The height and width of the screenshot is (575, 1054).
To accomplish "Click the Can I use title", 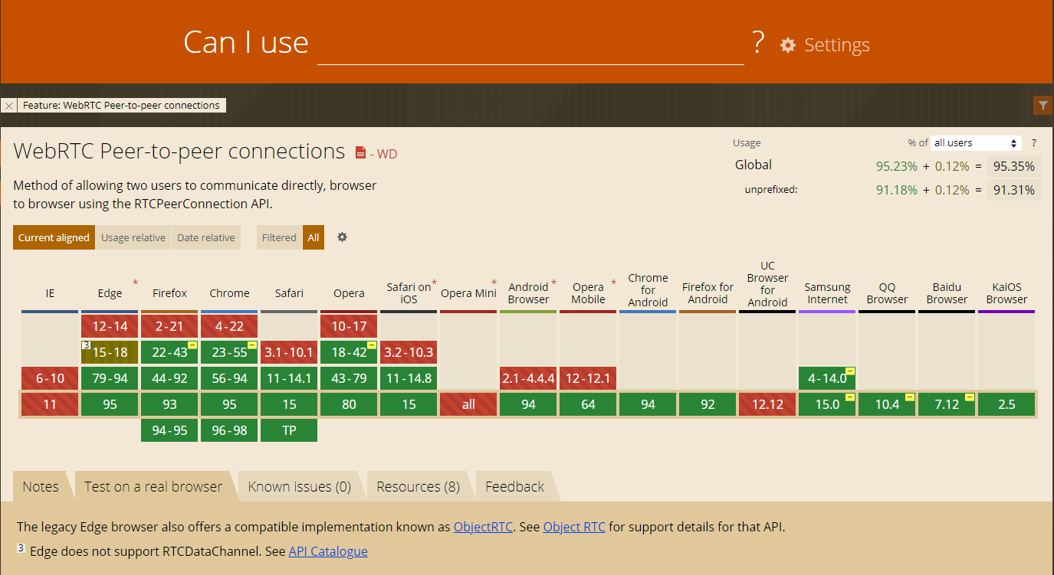I will click(246, 42).
